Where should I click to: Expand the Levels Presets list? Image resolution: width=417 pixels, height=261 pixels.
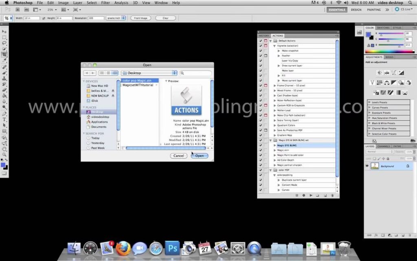369,102
